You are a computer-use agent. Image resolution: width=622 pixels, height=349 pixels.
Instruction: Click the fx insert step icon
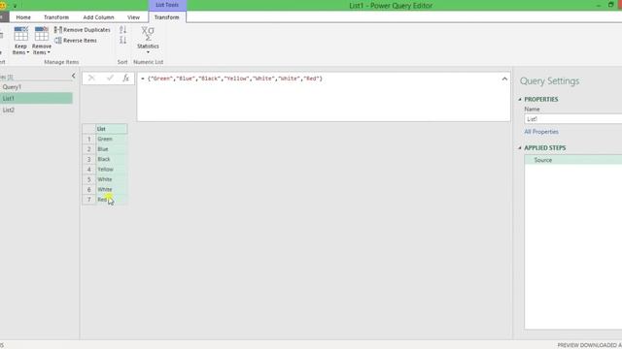[x=125, y=79]
